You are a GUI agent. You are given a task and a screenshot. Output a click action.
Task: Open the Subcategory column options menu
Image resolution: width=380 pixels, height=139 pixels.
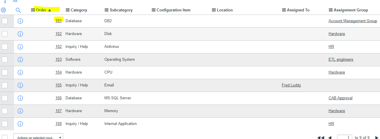107,10
